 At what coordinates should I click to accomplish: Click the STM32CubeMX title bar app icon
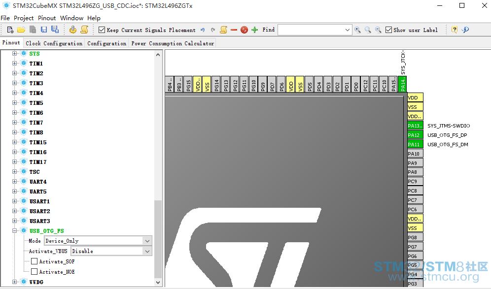pos(6,5)
